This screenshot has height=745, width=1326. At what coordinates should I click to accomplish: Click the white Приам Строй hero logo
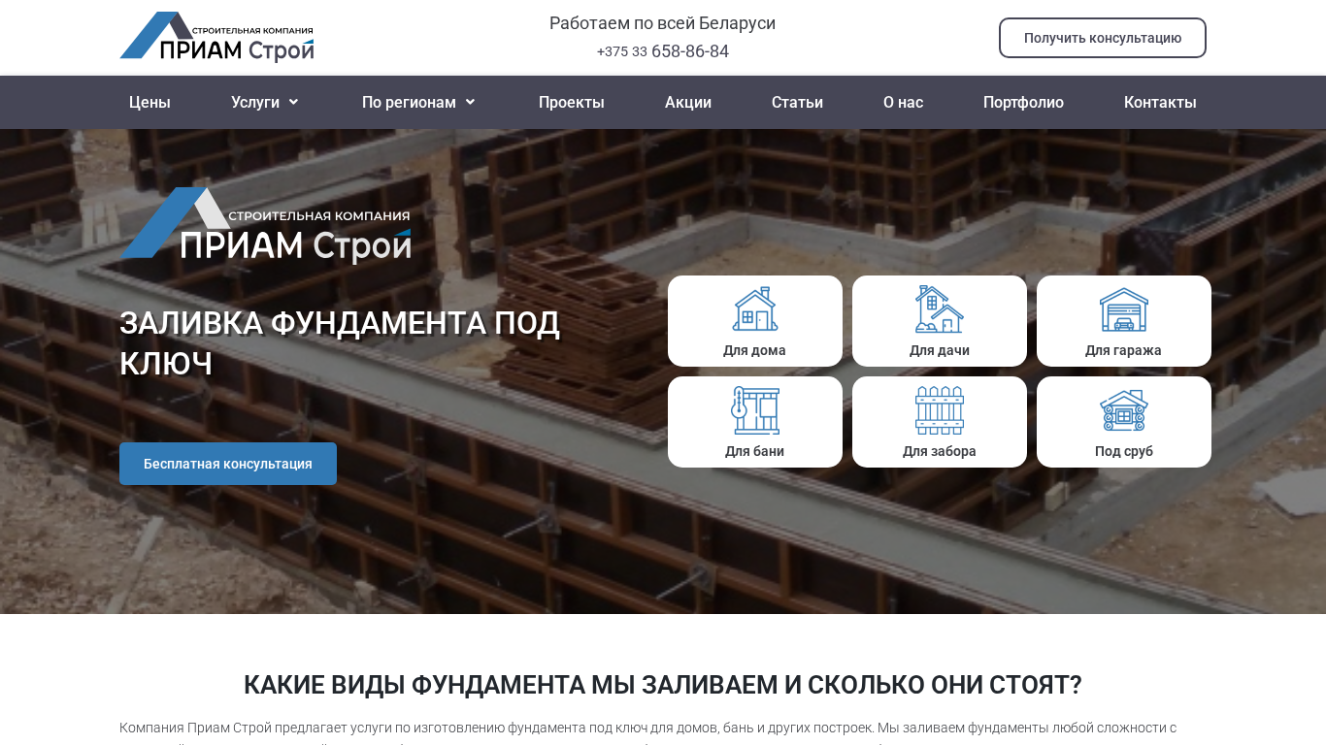[x=265, y=225]
